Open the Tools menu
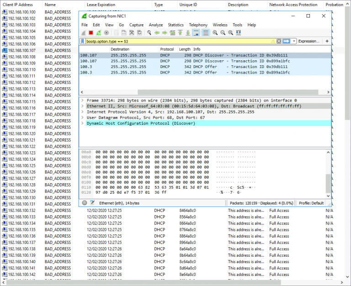This screenshot has width=351, height=286. 238,25
